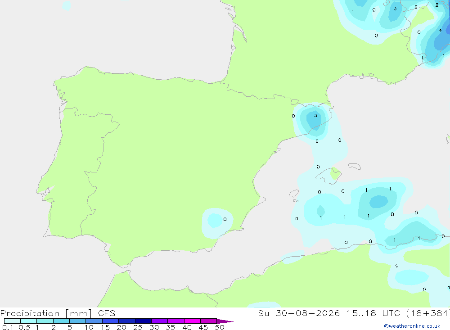450x330 pixels.
Task: Click the '30' legend scale label
Action: point(154,327)
